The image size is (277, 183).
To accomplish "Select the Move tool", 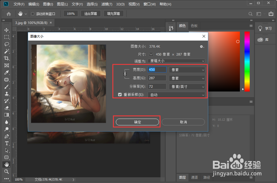I will [7, 30].
